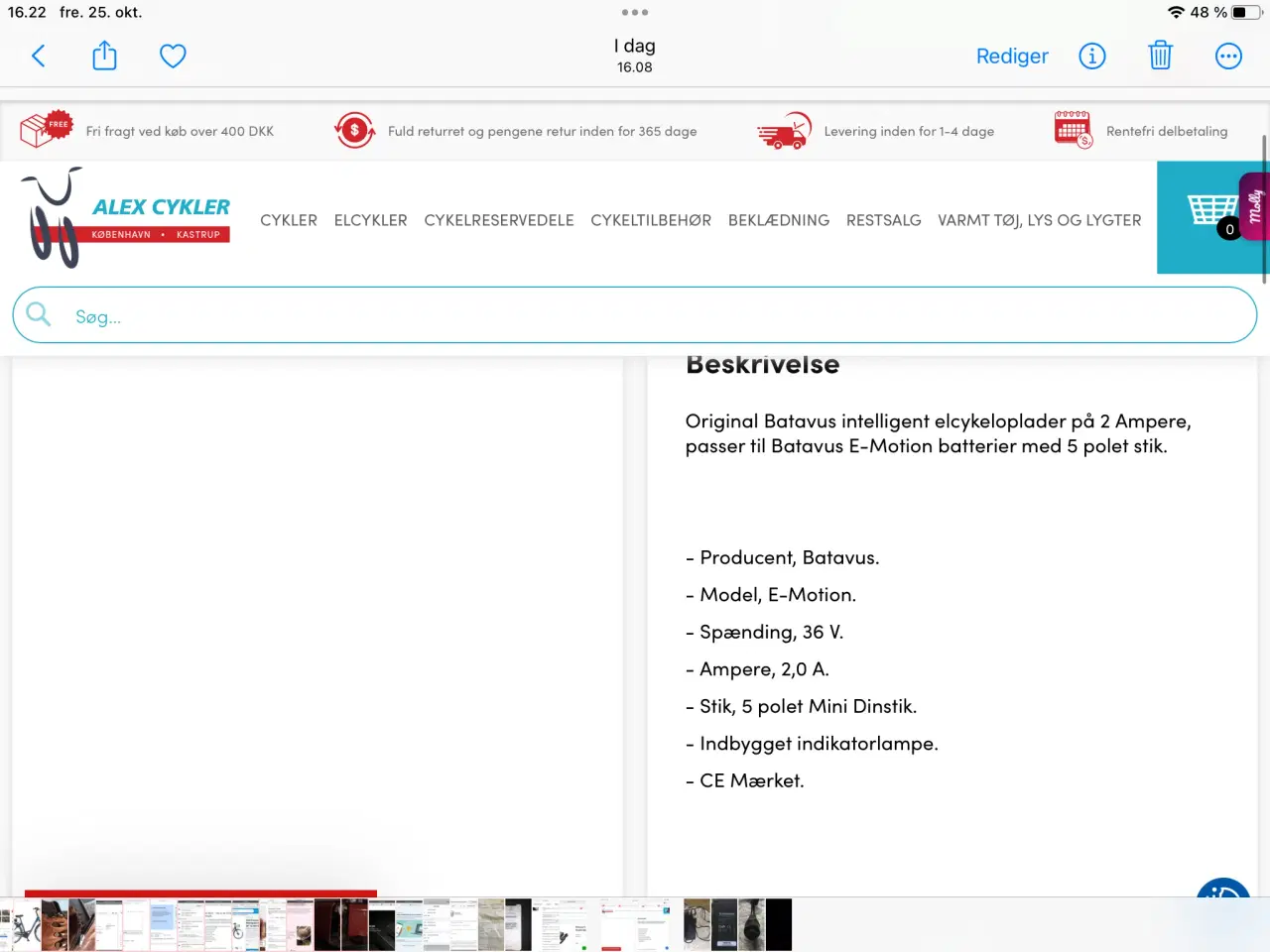Click 'Fri fragt ved køb over 400 DKK'

coord(180,131)
